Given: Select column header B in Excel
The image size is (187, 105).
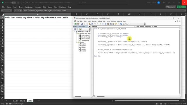Looking at the screenshot, I should tap(76, 14).
